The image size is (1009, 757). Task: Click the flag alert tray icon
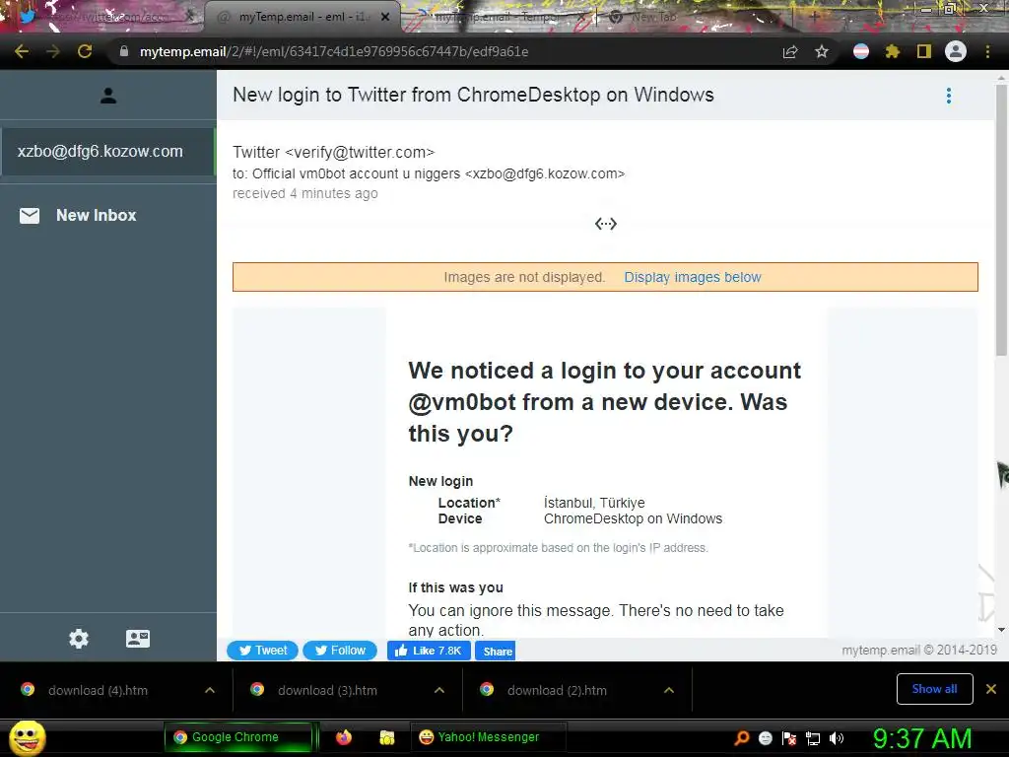click(789, 738)
